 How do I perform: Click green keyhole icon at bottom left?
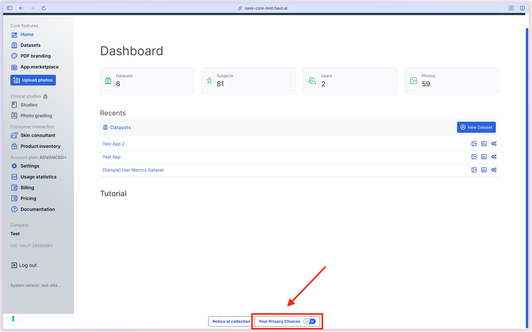pos(13,318)
